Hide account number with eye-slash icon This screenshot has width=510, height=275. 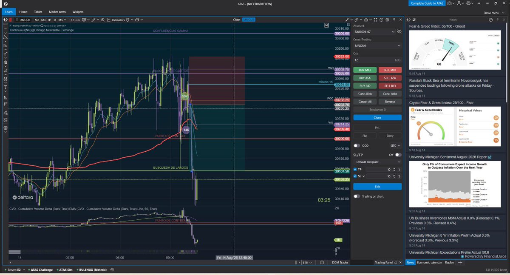coord(399,32)
